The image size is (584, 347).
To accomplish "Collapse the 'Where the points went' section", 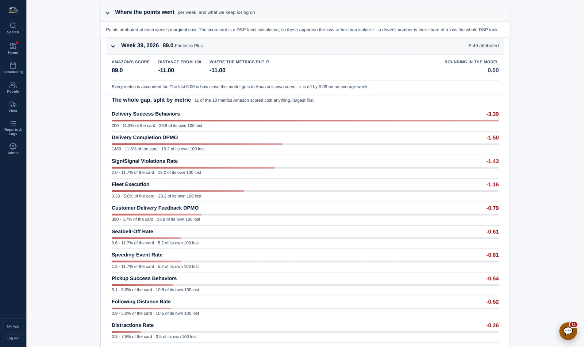I will pyautogui.click(x=107, y=13).
